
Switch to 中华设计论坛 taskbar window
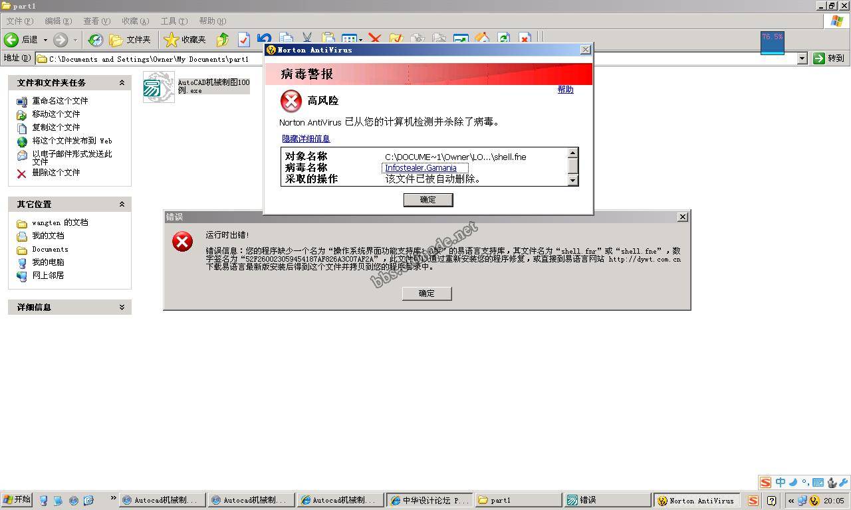pos(429,501)
